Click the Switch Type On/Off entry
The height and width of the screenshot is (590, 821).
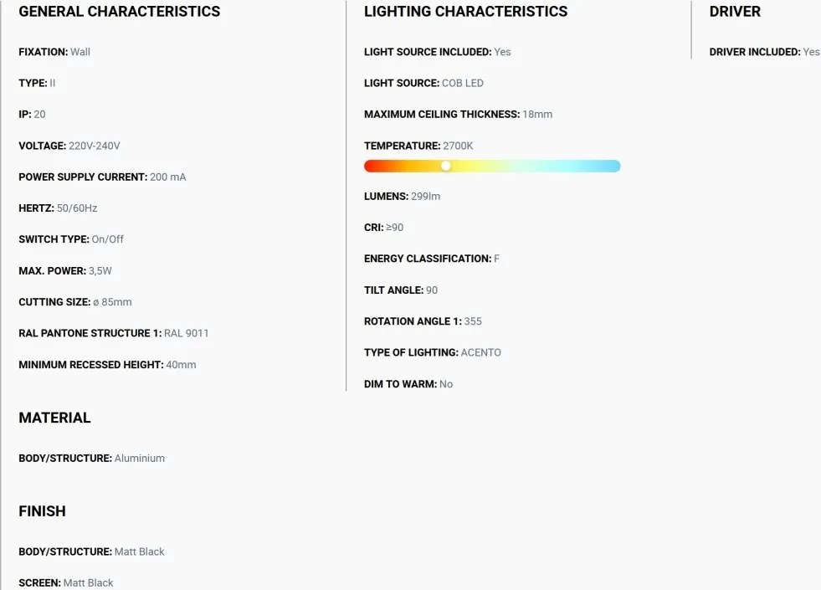point(71,239)
